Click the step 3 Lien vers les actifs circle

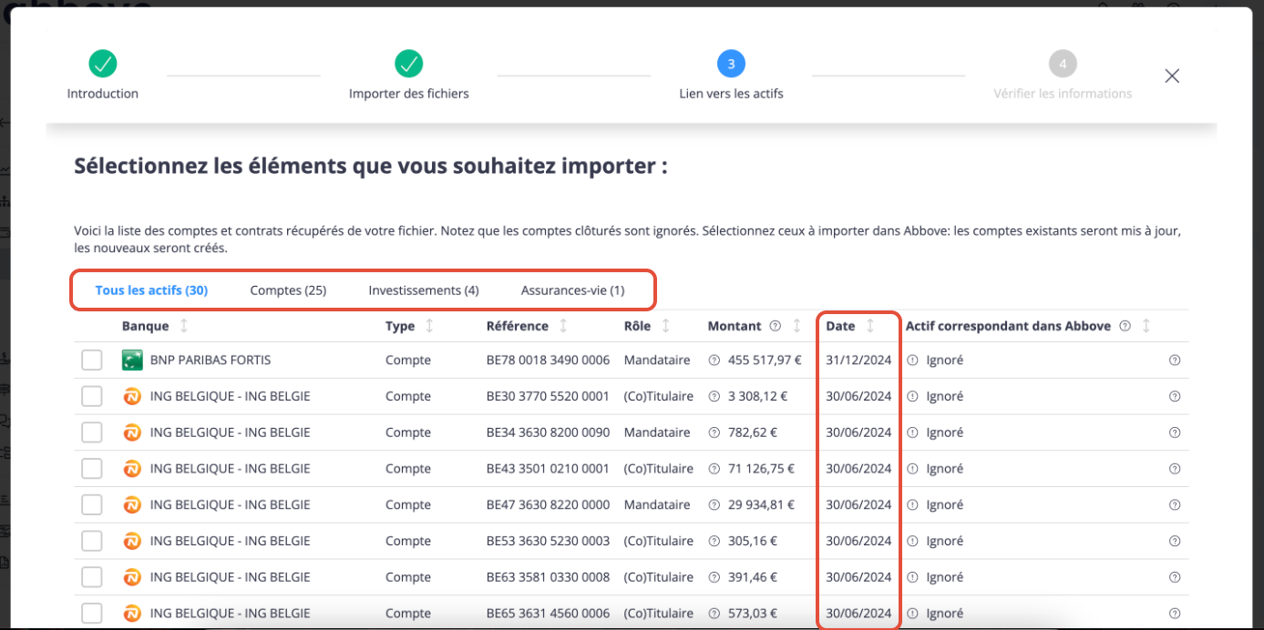[x=731, y=64]
